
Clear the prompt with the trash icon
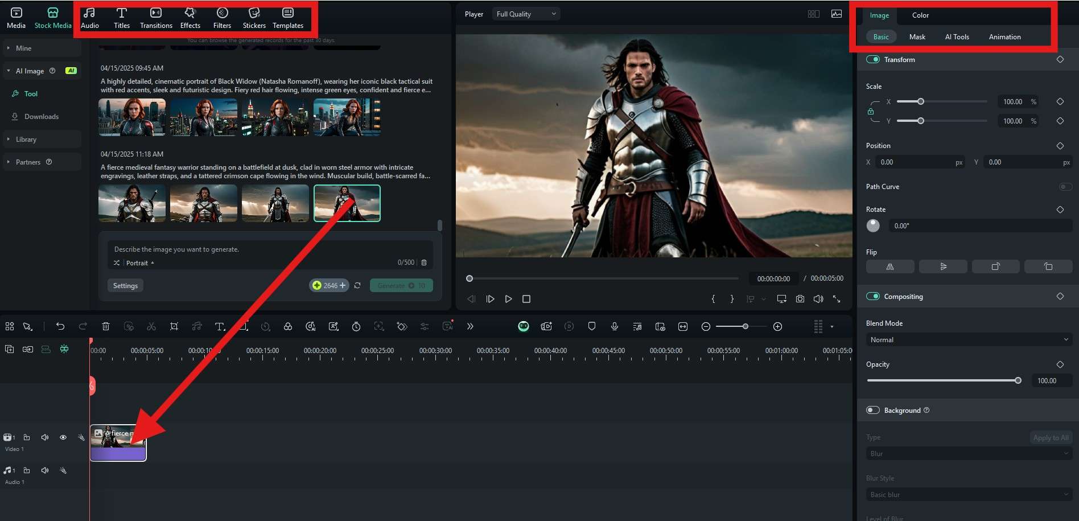424,262
